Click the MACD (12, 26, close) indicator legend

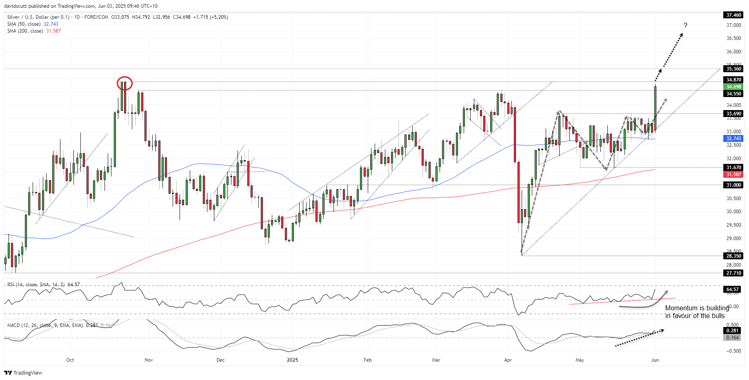click(45, 325)
